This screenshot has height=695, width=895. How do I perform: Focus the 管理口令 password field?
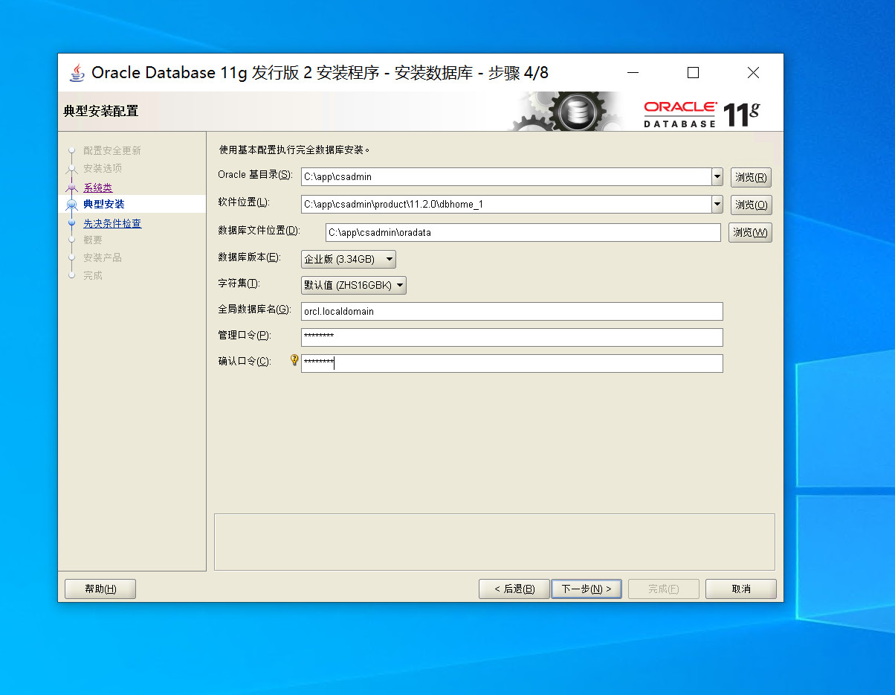pos(511,337)
